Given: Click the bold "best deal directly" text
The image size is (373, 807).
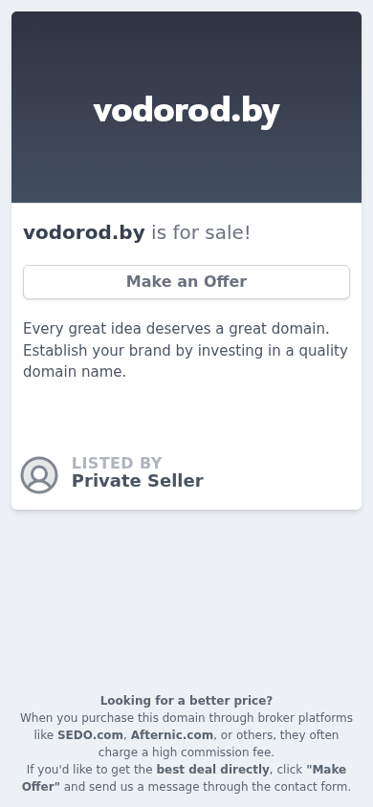Looking at the screenshot, I should pyautogui.click(x=212, y=770).
